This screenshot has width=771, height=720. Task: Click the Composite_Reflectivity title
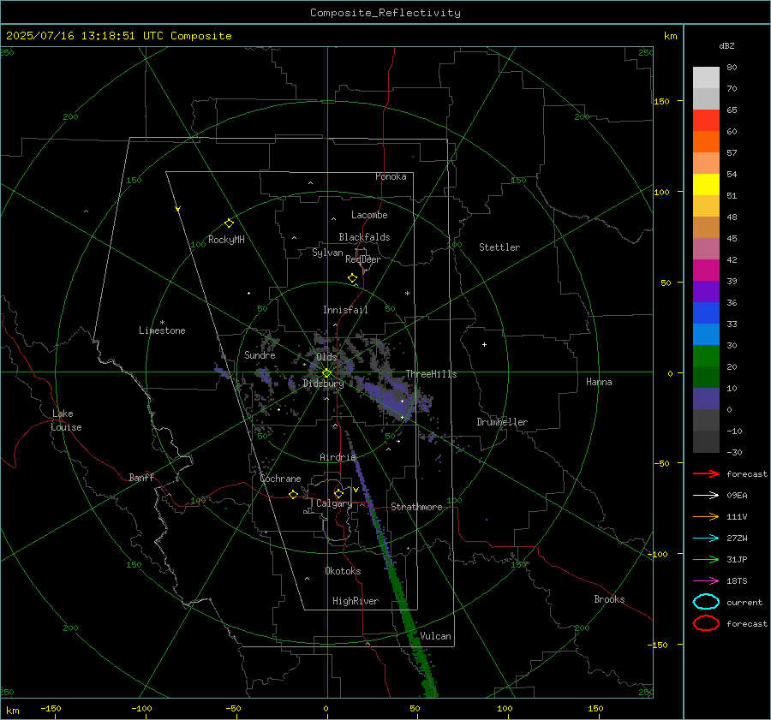click(x=385, y=13)
